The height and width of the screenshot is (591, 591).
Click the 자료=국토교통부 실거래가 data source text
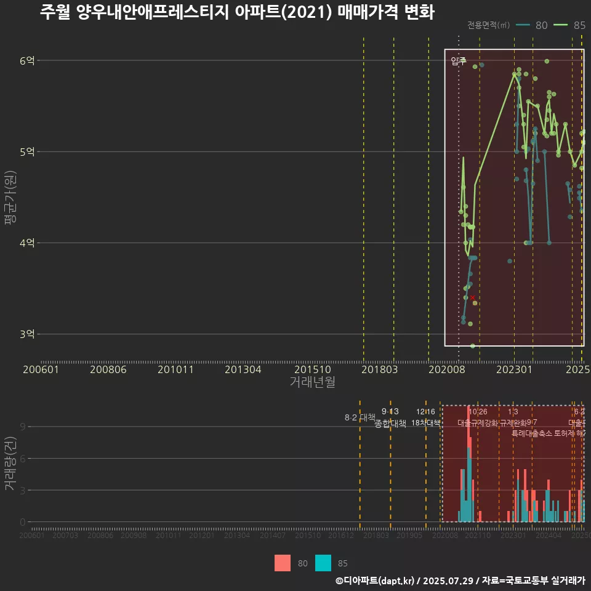coord(533,581)
